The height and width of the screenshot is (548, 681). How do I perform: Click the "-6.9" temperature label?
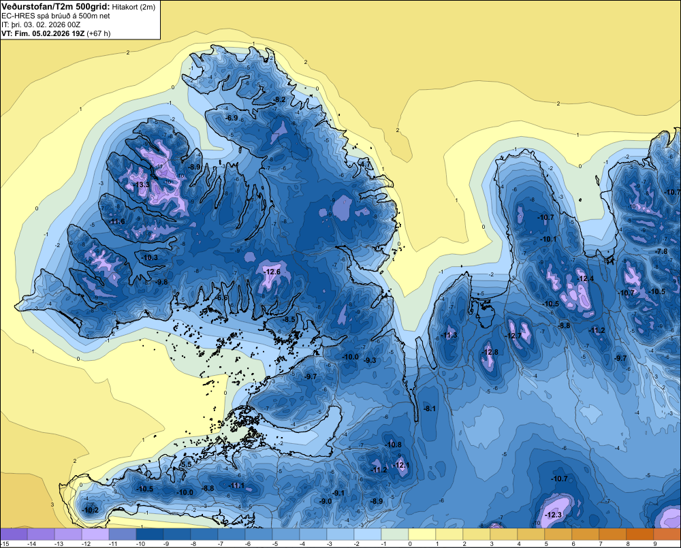click(x=232, y=118)
